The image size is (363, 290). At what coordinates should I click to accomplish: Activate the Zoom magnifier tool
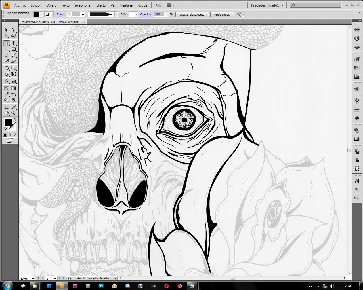pyautogui.click(x=13, y=113)
